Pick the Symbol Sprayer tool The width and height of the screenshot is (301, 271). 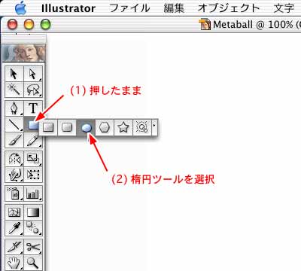(x=14, y=193)
